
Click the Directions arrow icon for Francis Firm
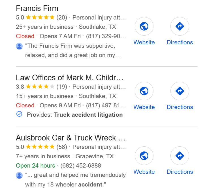click(x=180, y=27)
